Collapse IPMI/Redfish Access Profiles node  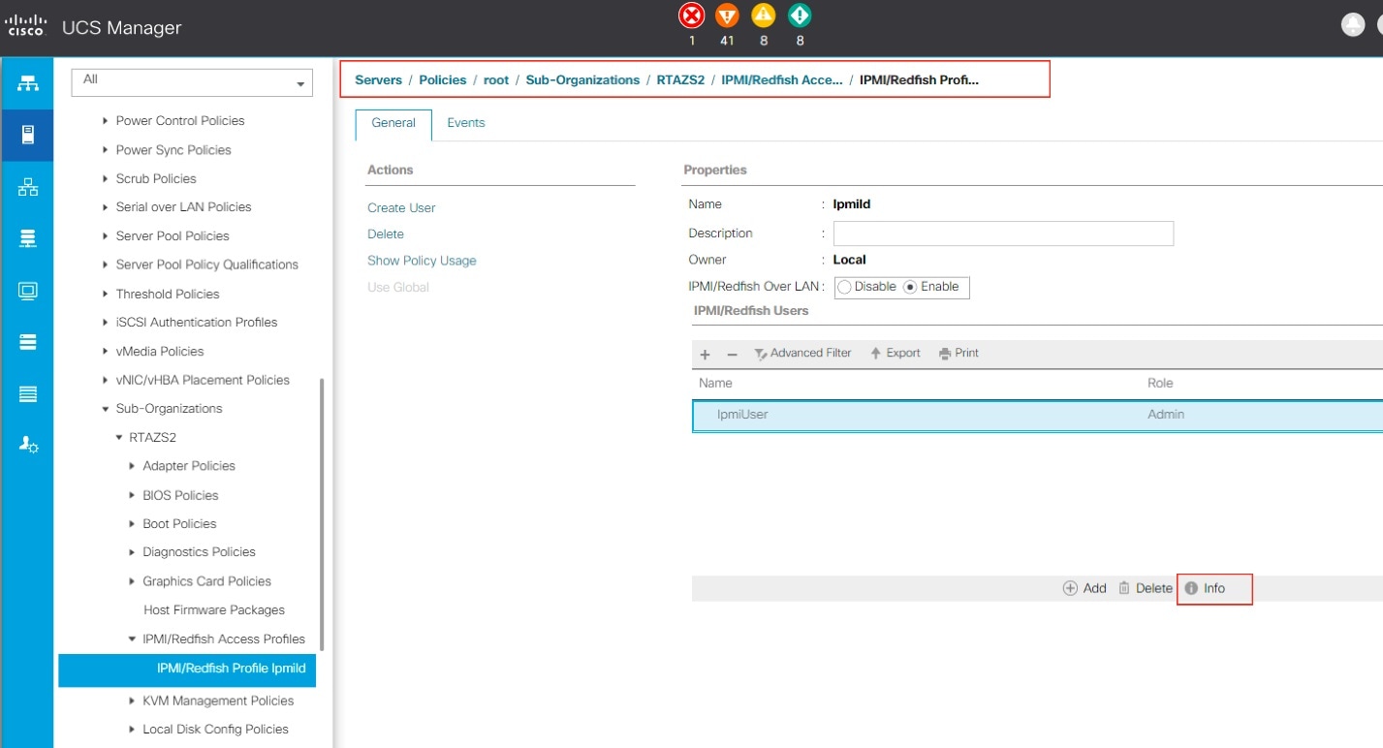point(133,639)
